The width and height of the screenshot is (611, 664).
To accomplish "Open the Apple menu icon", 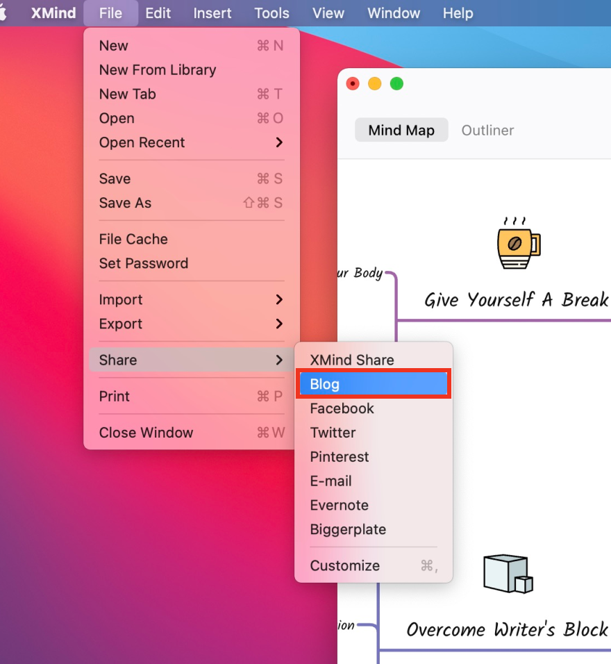I will (3, 13).
